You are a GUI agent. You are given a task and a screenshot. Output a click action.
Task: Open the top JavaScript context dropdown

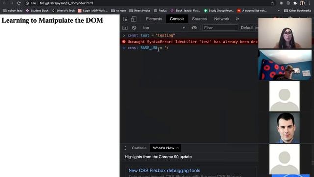(x=164, y=28)
